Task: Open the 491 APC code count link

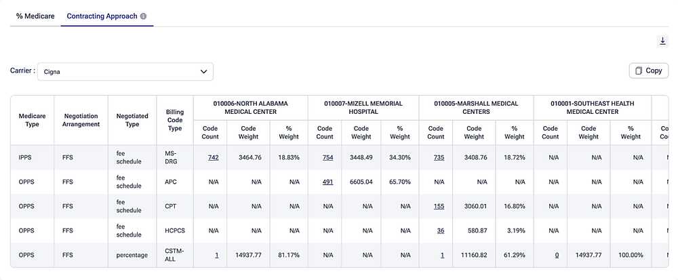Action: click(x=327, y=182)
